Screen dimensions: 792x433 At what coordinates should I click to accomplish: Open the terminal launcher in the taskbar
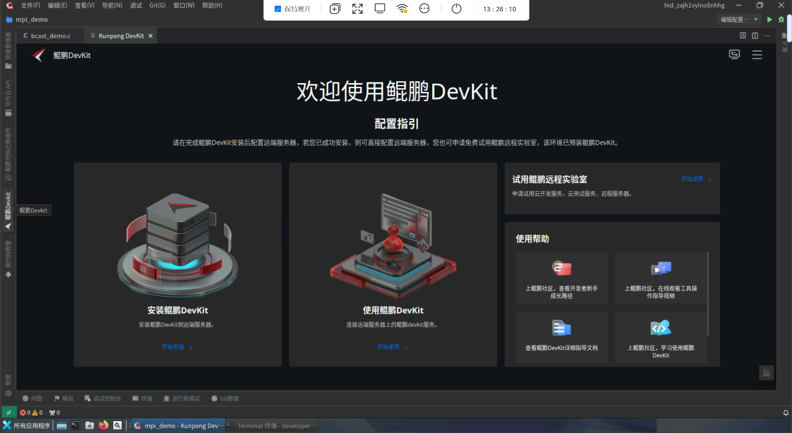[x=76, y=426]
